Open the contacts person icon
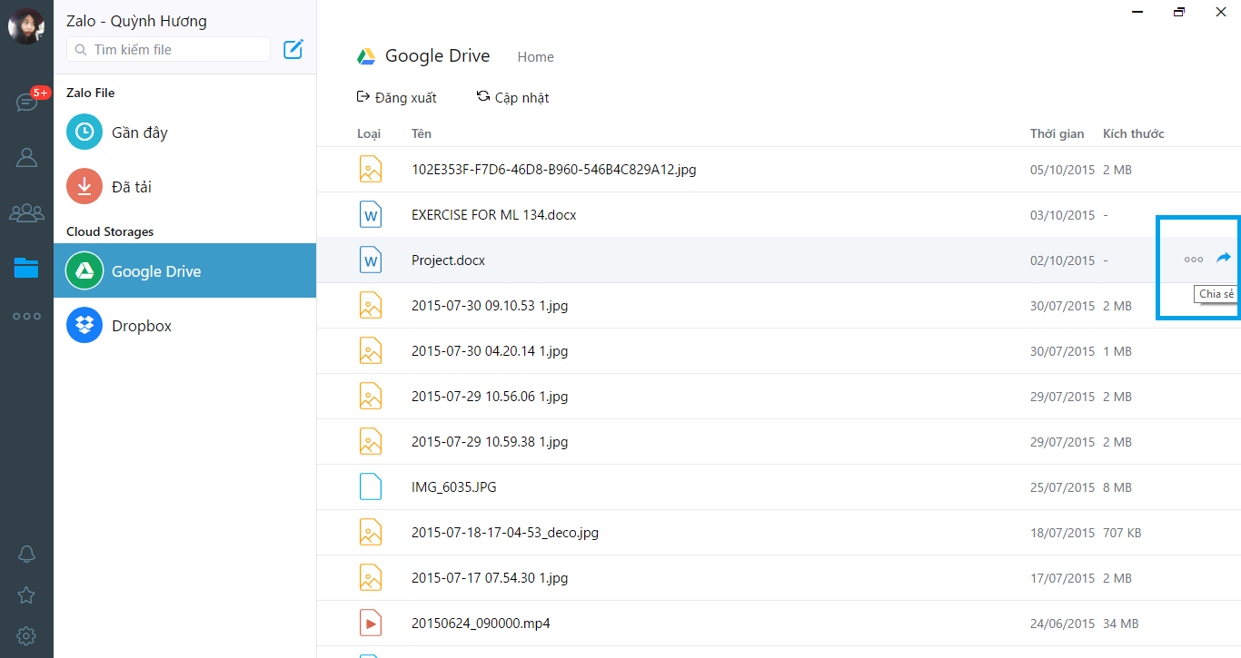The height and width of the screenshot is (658, 1241). pyautogui.click(x=26, y=157)
